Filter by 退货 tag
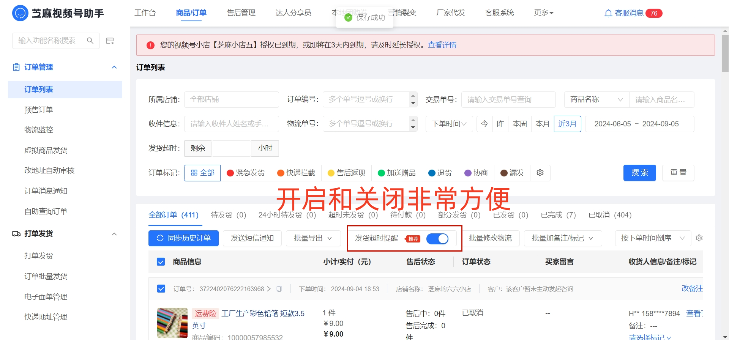The height and width of the screenshot is (340, 729). coord(440,173)
